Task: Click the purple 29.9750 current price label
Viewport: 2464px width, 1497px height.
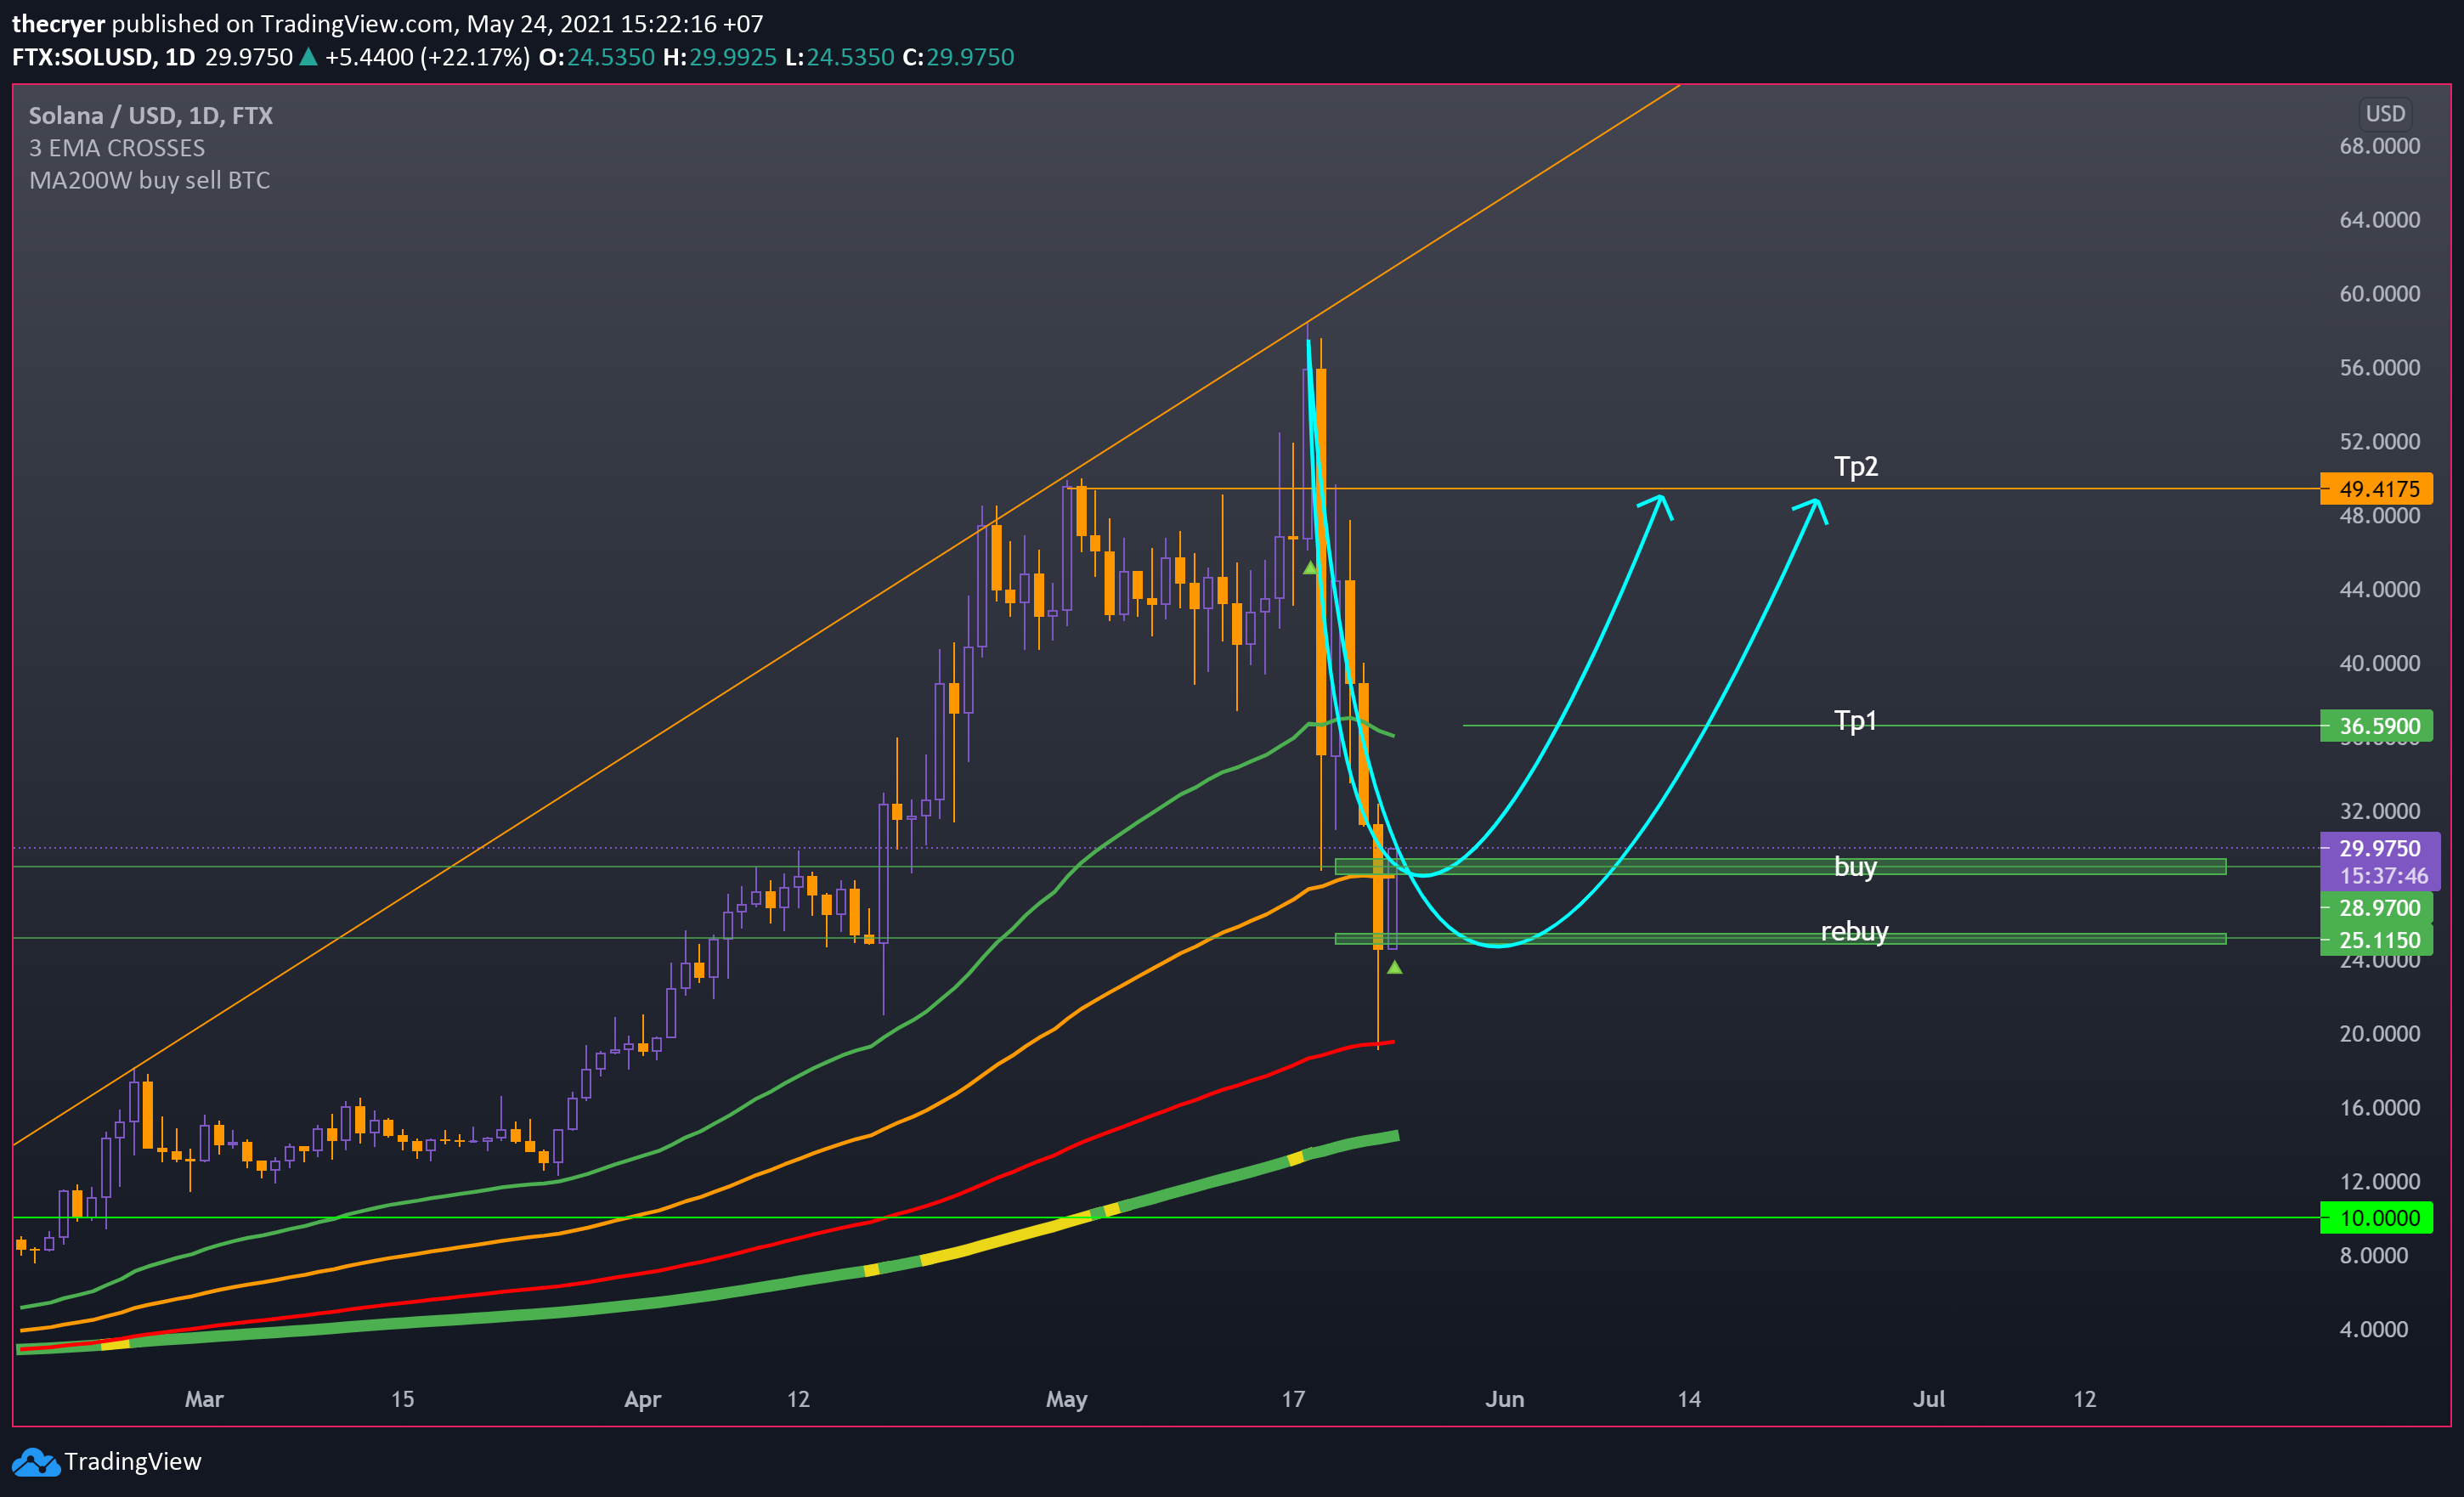Action: (x=2380, y=848)
